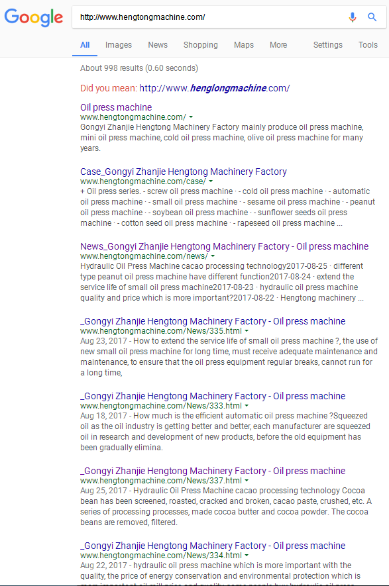Open the Maps tab

[x=244, y=45]
